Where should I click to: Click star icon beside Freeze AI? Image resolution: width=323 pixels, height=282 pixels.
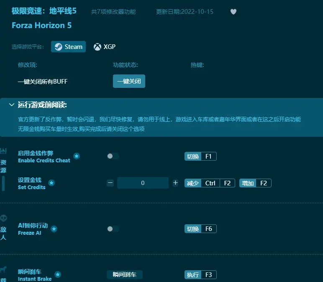coord(54,229)
